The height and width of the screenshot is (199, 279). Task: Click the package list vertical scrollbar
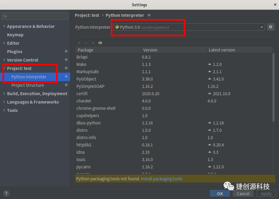tap(274, 87)
